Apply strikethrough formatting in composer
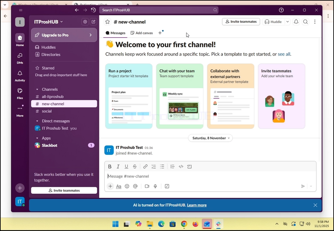This screenshot has width=334, height=231. [135, 166]
